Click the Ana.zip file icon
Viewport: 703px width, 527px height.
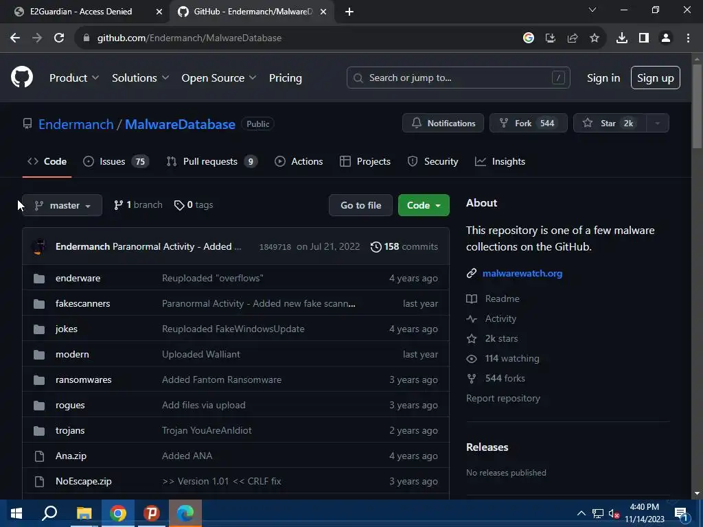(x=39, y=456)
